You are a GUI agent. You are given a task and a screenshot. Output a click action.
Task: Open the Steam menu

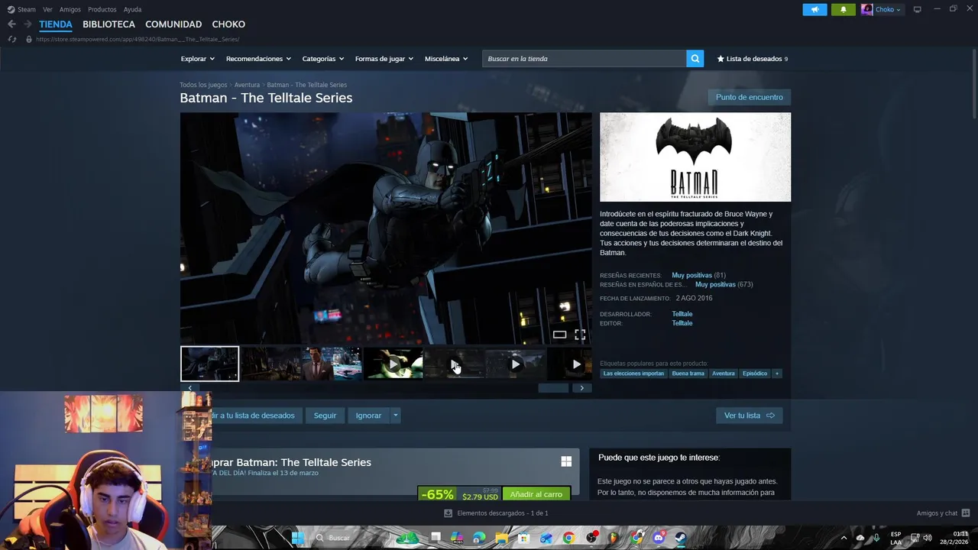coord(21,9)
